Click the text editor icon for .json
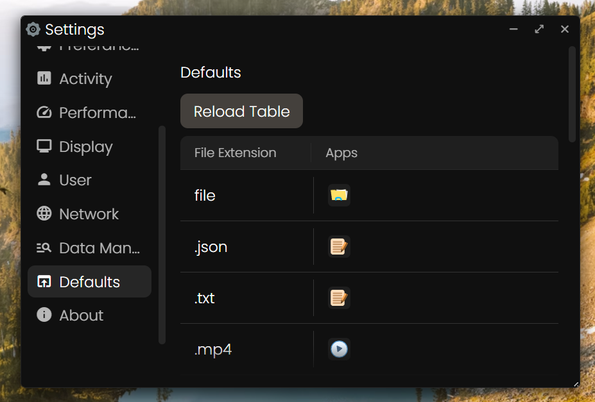The image size is (595, 402). (339, 247)
